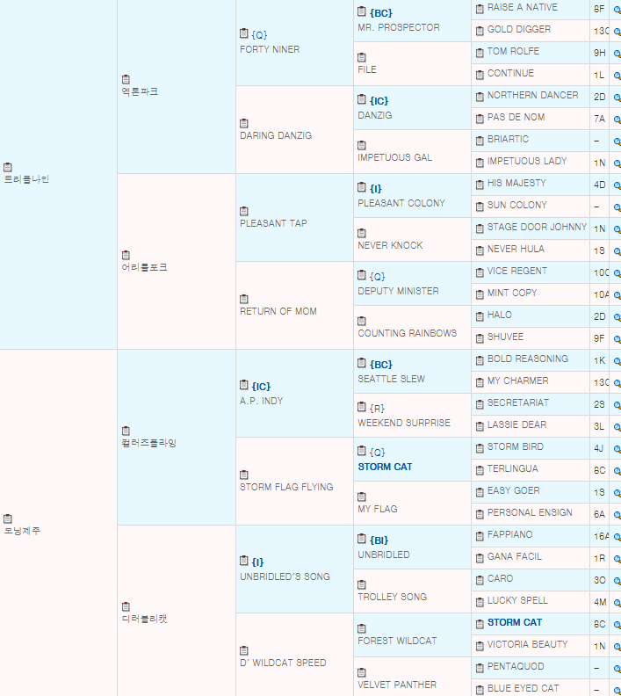
Task: Click the DEPUTY MINISTER name
Action: [398, 291]
